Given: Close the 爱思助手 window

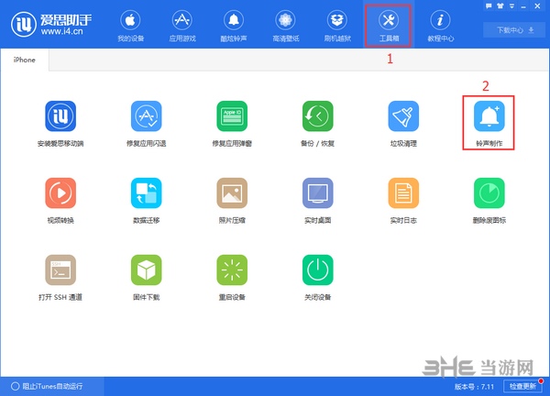Looking at the screenshot, I should click(537, 6).
